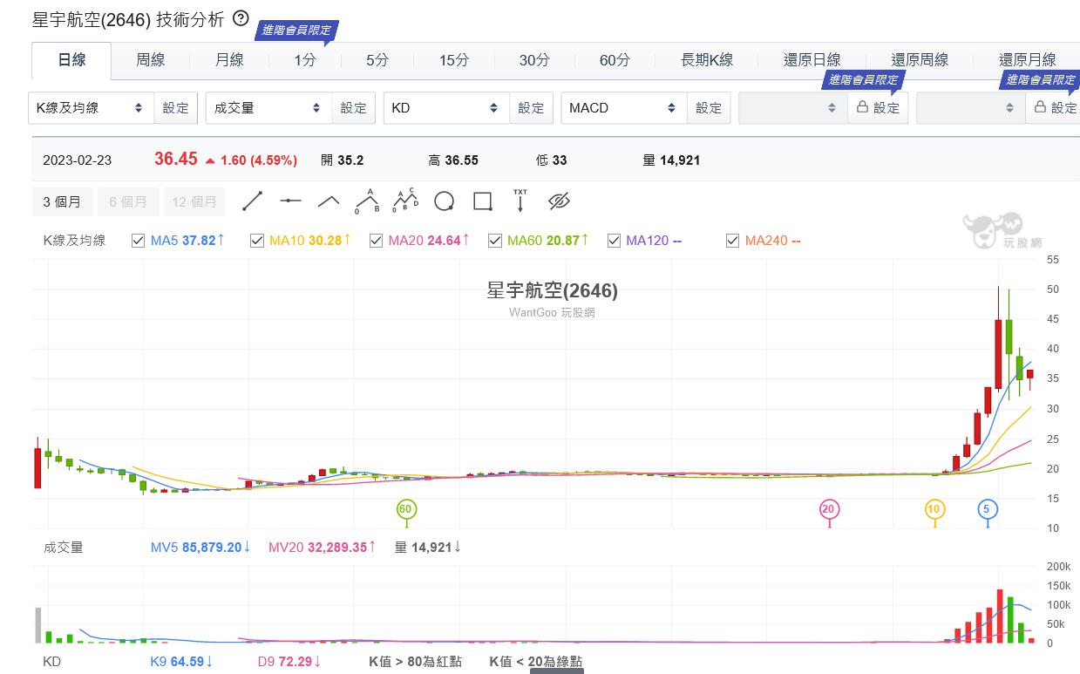Switch to the 周線 tab
1080x674 pixels.
click(150, 60)
